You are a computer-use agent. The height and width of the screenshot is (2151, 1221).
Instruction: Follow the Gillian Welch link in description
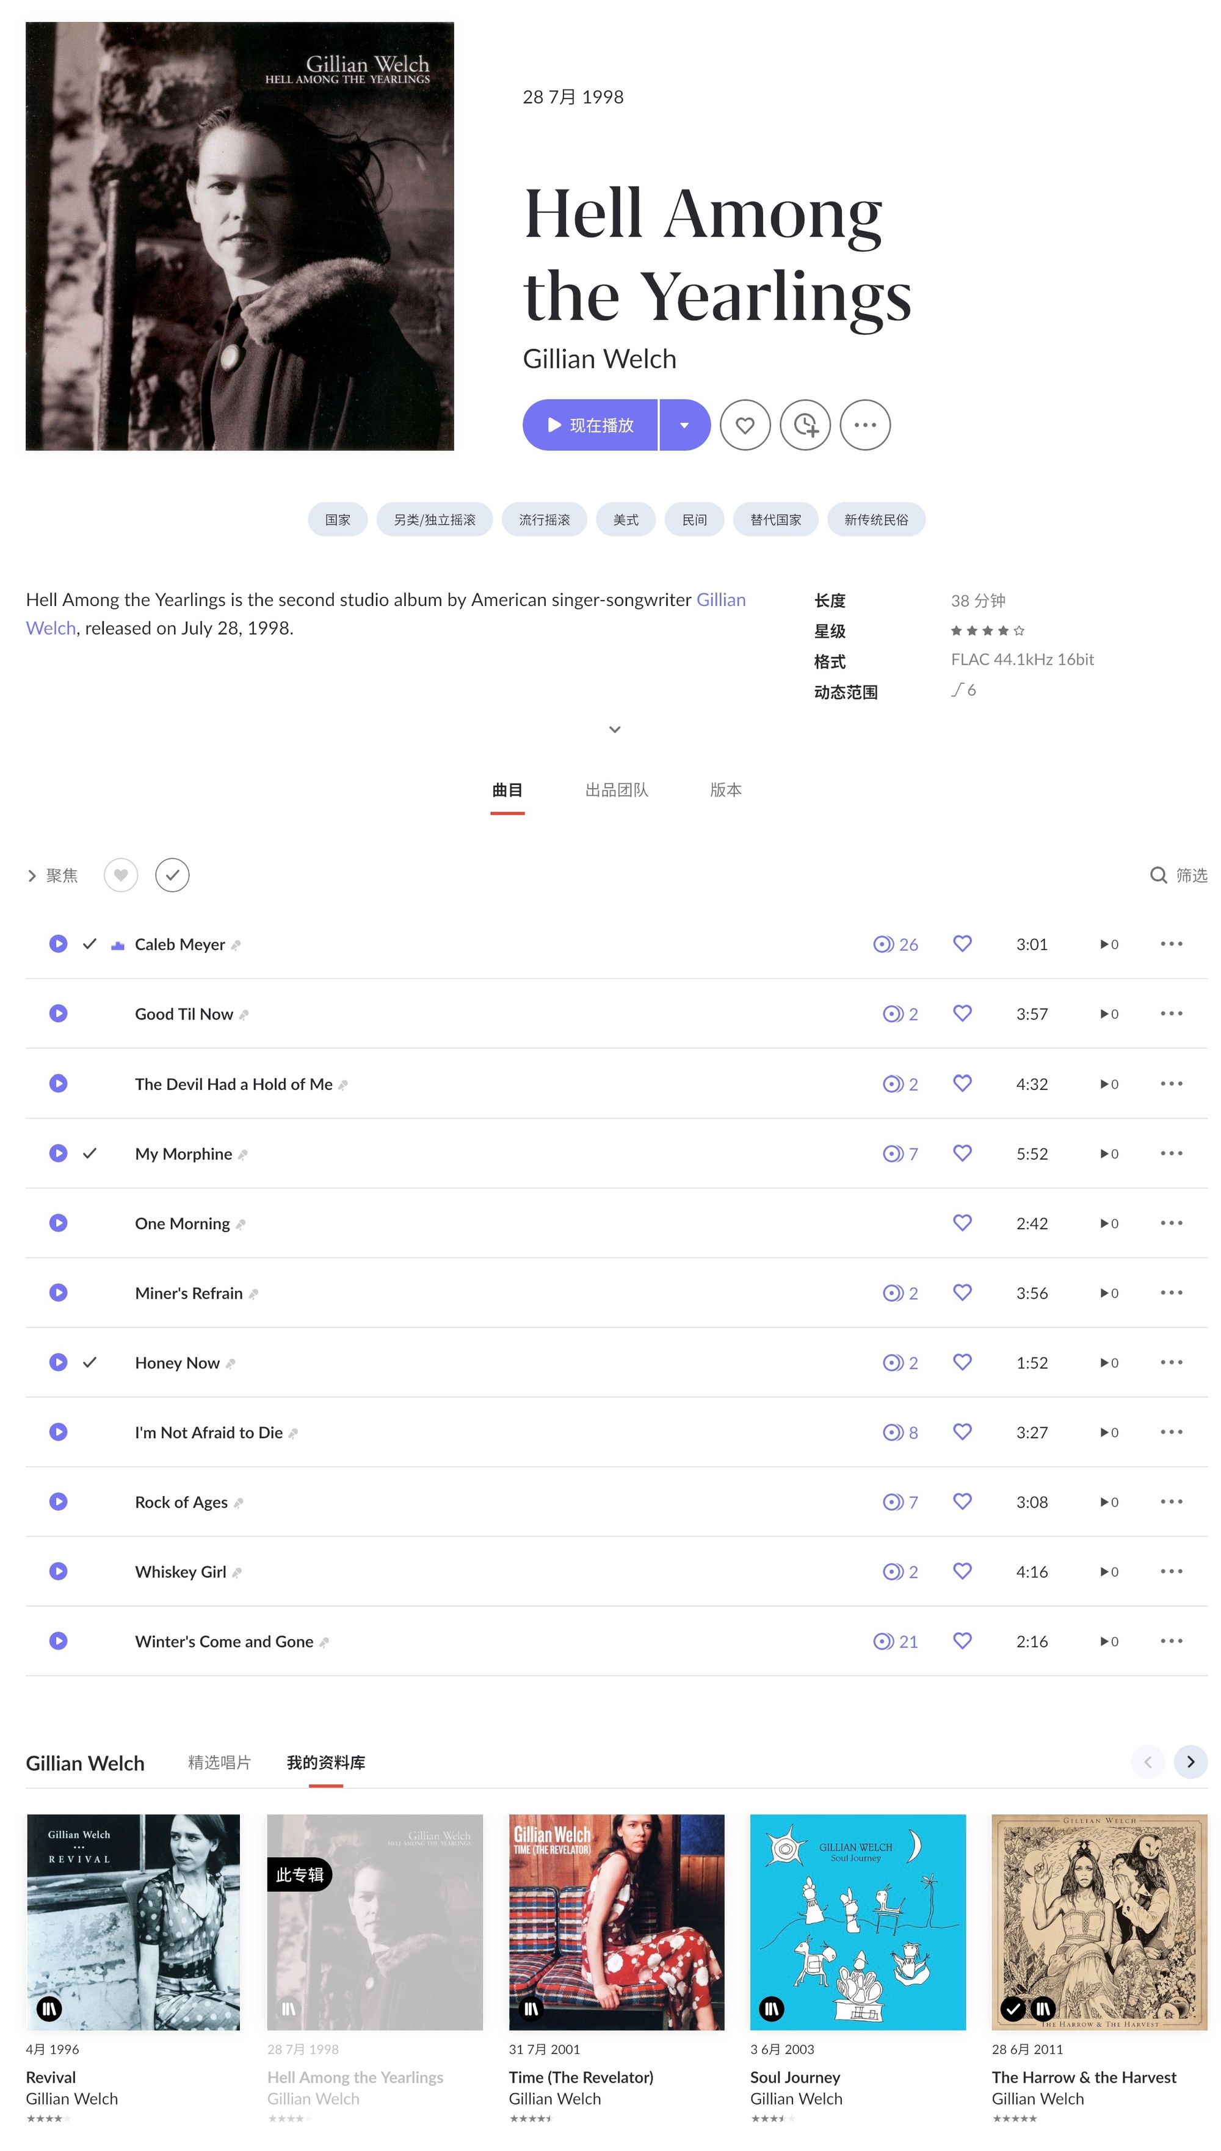[720, 600]
